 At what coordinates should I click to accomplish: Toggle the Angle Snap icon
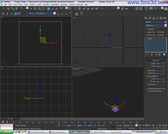pos(89,8)
